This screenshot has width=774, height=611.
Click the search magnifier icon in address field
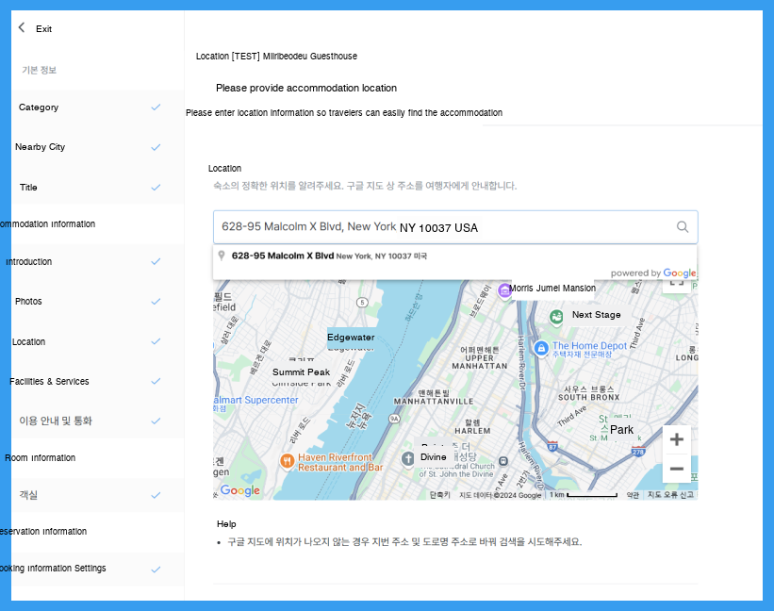[x=683, y=226]
